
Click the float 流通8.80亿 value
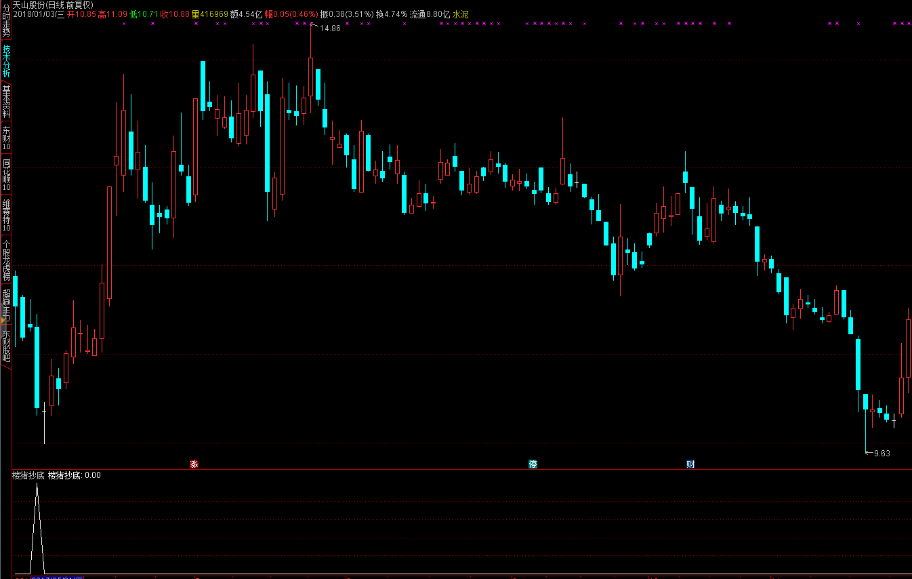click(430, 14)
